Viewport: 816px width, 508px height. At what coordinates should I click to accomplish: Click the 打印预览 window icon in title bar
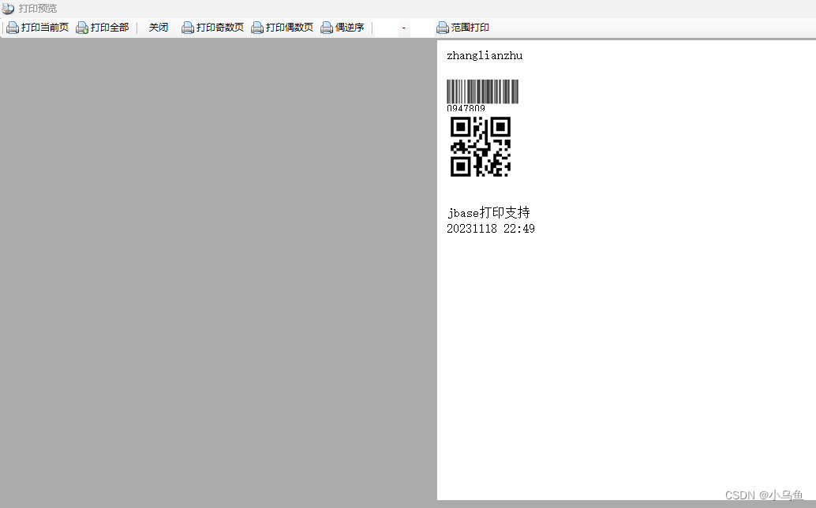click(8, 9)
